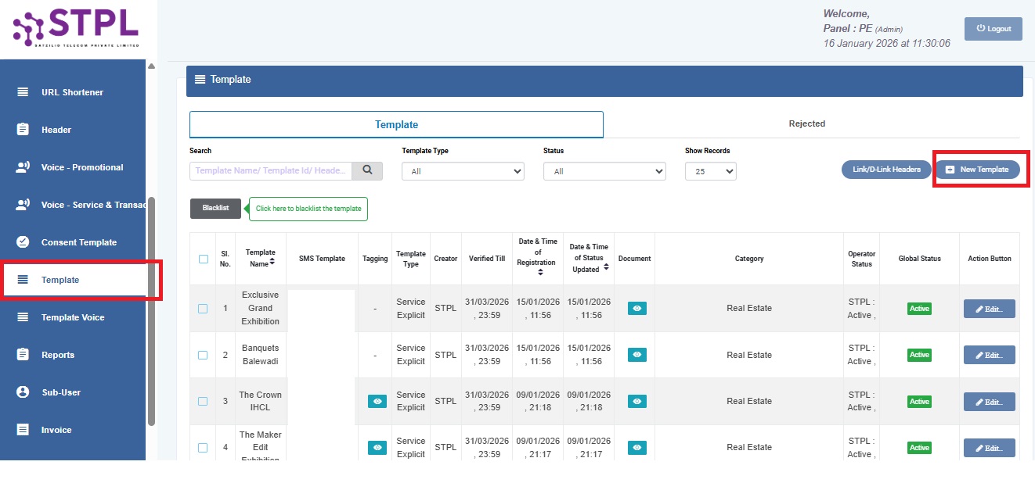View tagging eye icon for The Crown IHCL
Image resolution: width=1035 pixels, height=483 pixels.
pos(377,401)
